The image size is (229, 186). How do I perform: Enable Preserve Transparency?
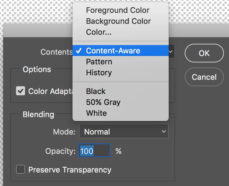tap(21, 170)
